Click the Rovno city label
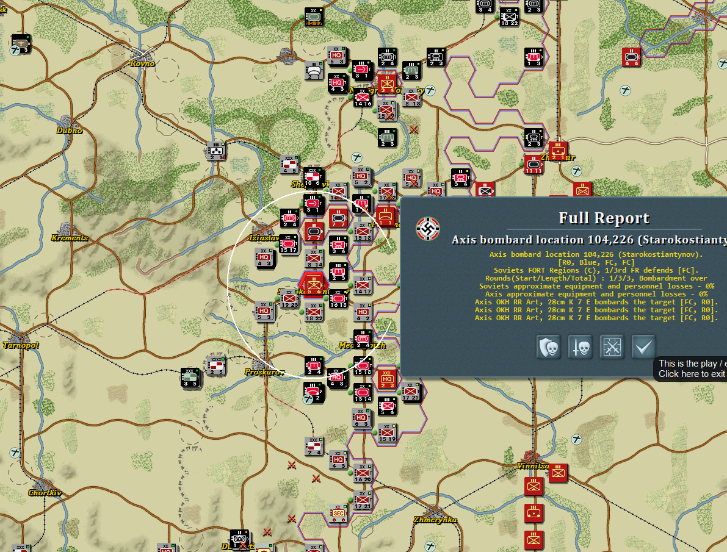 (x=142, y=63)
